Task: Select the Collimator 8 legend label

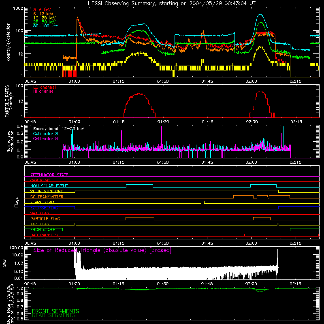Action: pos(45,134)
